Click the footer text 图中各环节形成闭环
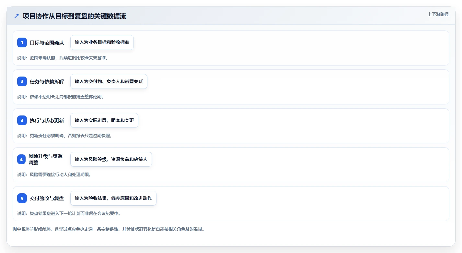Viewport: 462px width, 253px height. (33, 229)
